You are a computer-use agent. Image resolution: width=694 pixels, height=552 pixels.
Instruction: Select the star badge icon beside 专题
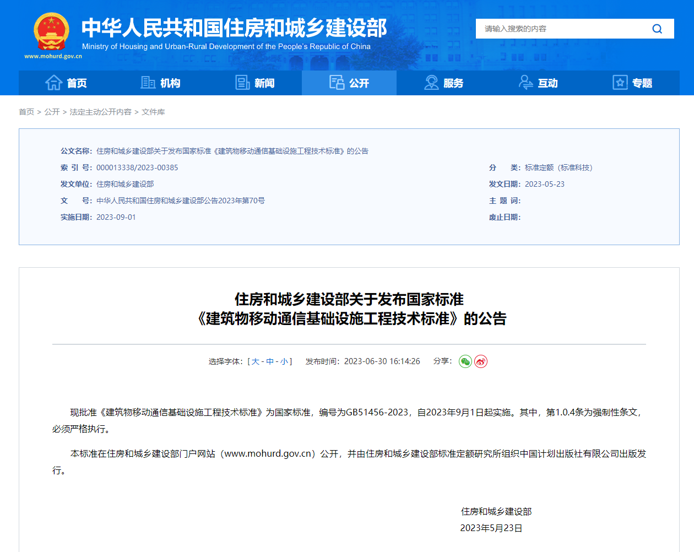tap(620, 82)
